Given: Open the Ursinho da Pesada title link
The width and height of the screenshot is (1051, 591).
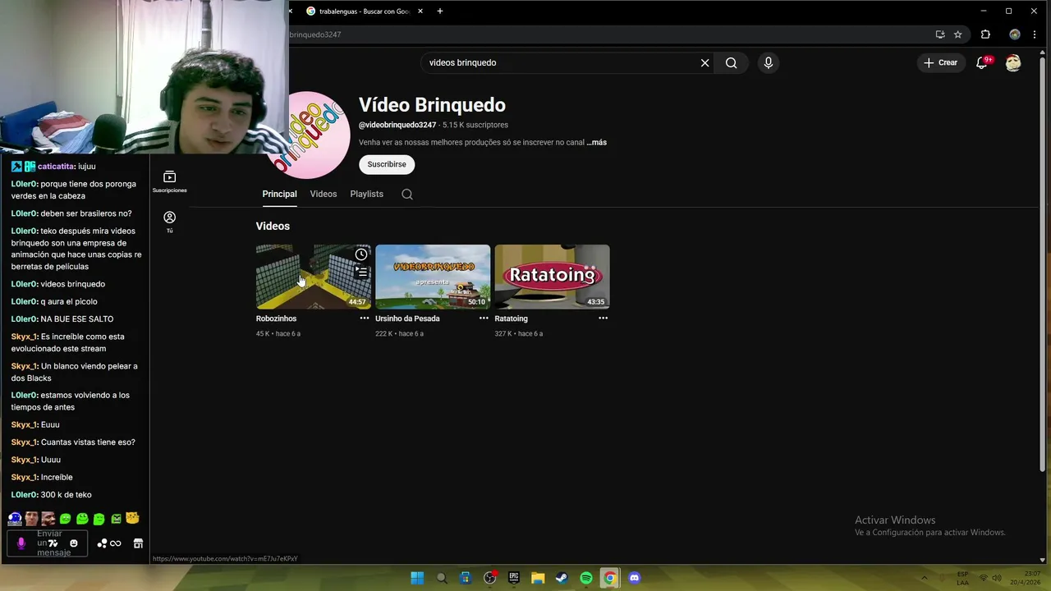Looking at the screenshot, I should click(407, 318).
